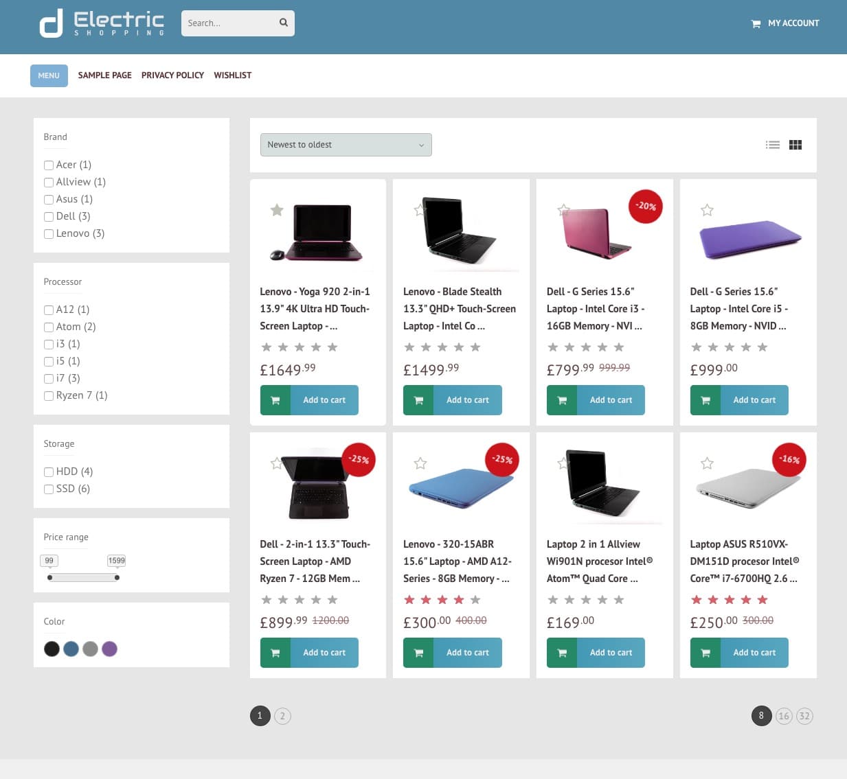
Task: Expand the blue MENU button
Action: 49,75
